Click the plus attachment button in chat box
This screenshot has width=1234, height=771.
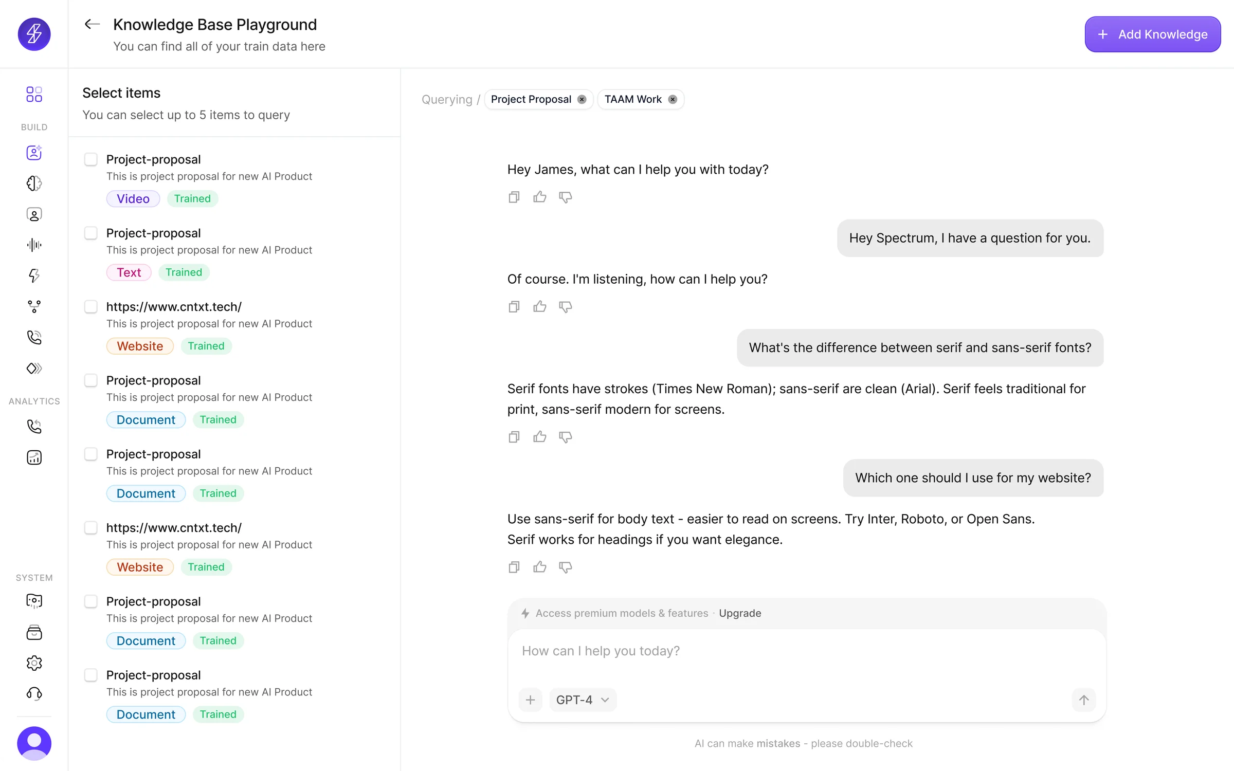coord(530,700)
